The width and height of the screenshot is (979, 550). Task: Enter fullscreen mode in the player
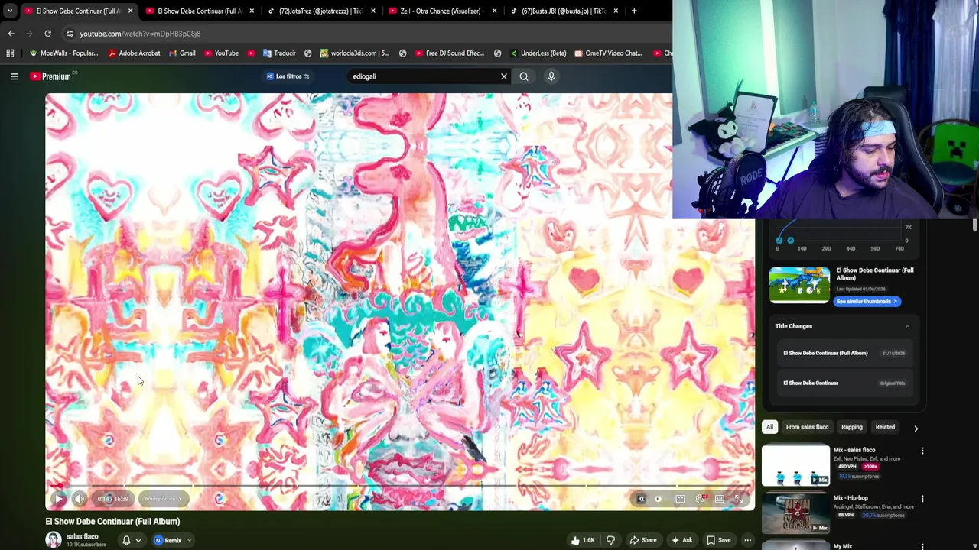(x=739, y=499)
